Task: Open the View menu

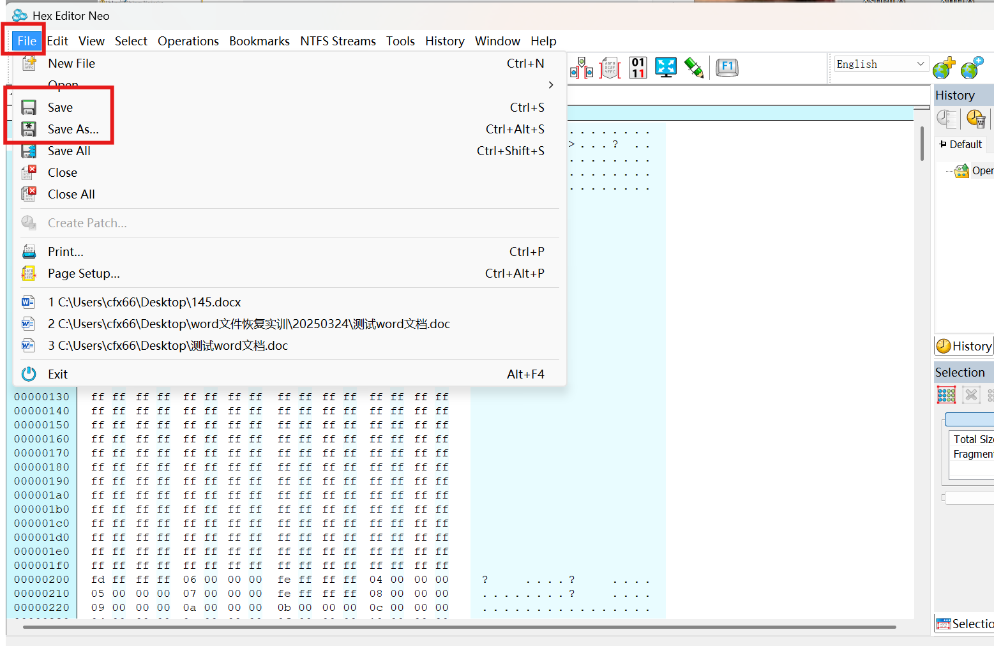Action: coord(91,41)
